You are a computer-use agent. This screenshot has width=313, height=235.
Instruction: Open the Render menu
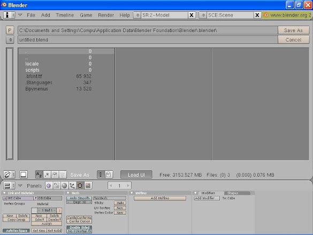tap(106, 15)
